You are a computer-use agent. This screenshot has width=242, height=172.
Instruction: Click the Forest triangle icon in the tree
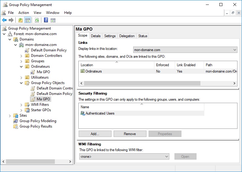(x=10, y=34)
